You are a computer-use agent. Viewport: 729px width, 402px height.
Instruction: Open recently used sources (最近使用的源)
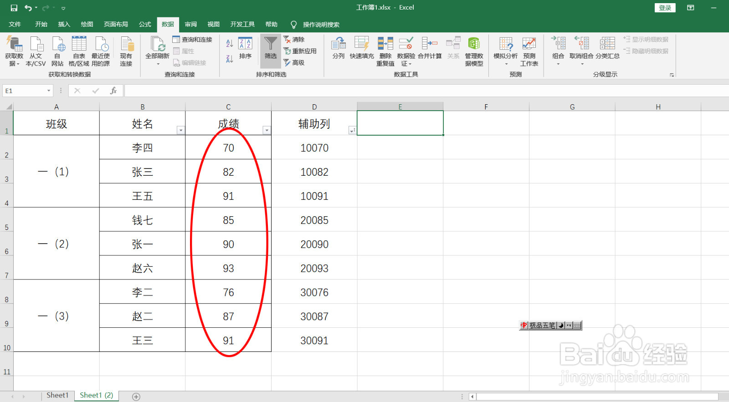click(101, 51)
